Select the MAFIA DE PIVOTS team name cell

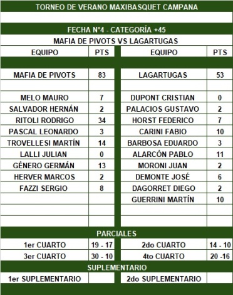(x=44, y=75)
